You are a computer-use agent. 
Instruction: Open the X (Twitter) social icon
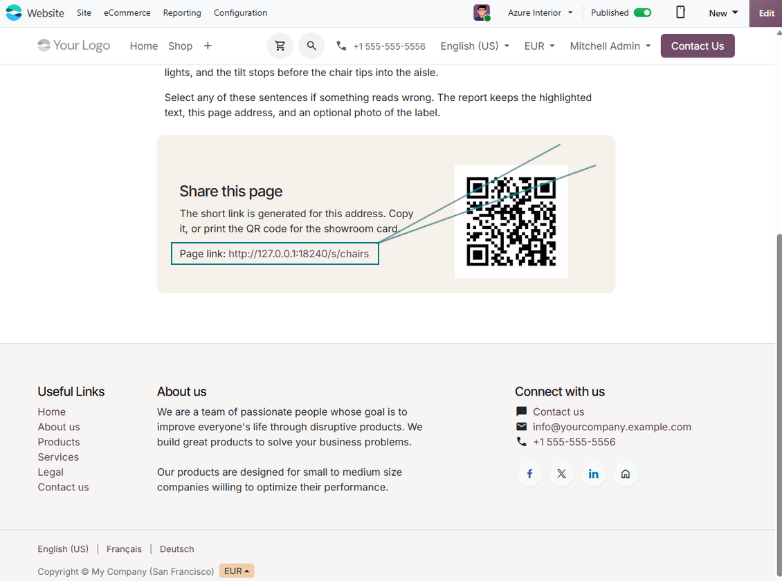pyautogui.click(x=561, y=473)
